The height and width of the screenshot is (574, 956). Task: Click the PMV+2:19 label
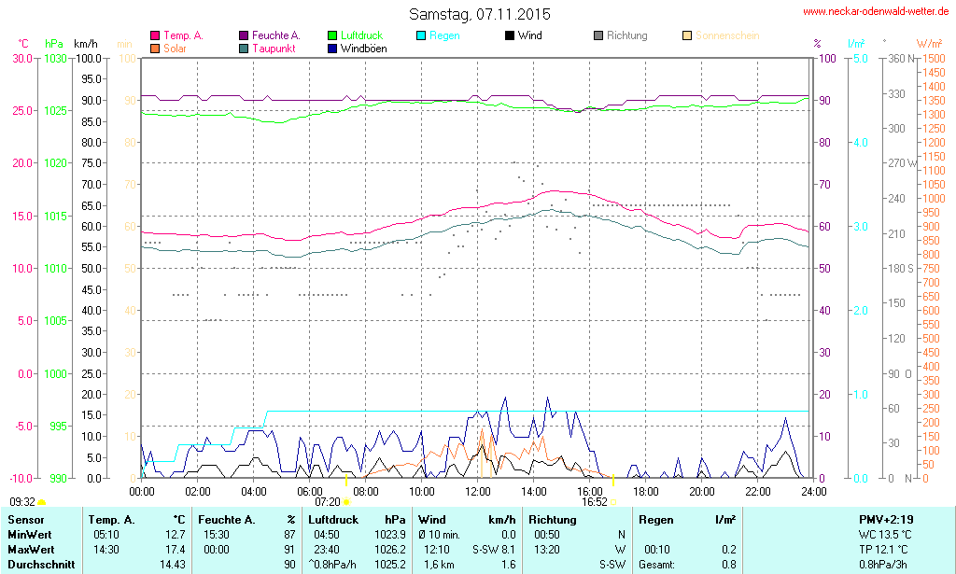click(x=888, y=519)
